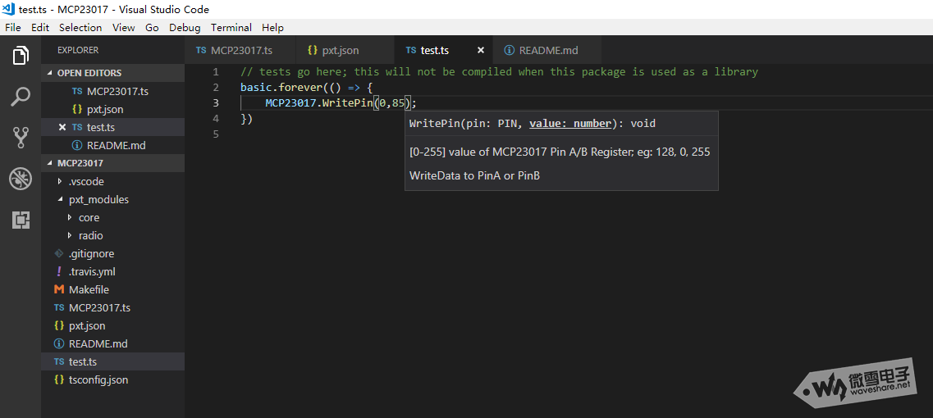This screenshot has width=933, height=418.
Task: Expand the radio folder
Action: [x=113, y=235]
